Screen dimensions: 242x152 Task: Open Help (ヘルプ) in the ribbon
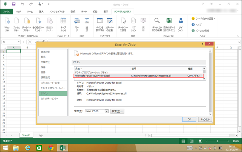196,25
